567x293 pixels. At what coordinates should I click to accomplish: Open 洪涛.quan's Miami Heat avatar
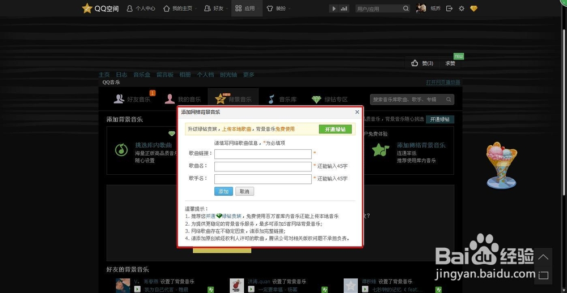[x=237, y=286]
